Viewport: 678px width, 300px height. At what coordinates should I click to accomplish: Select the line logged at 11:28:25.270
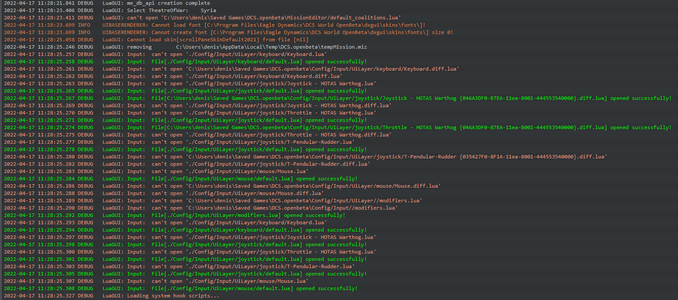click(x=190, y=113)
